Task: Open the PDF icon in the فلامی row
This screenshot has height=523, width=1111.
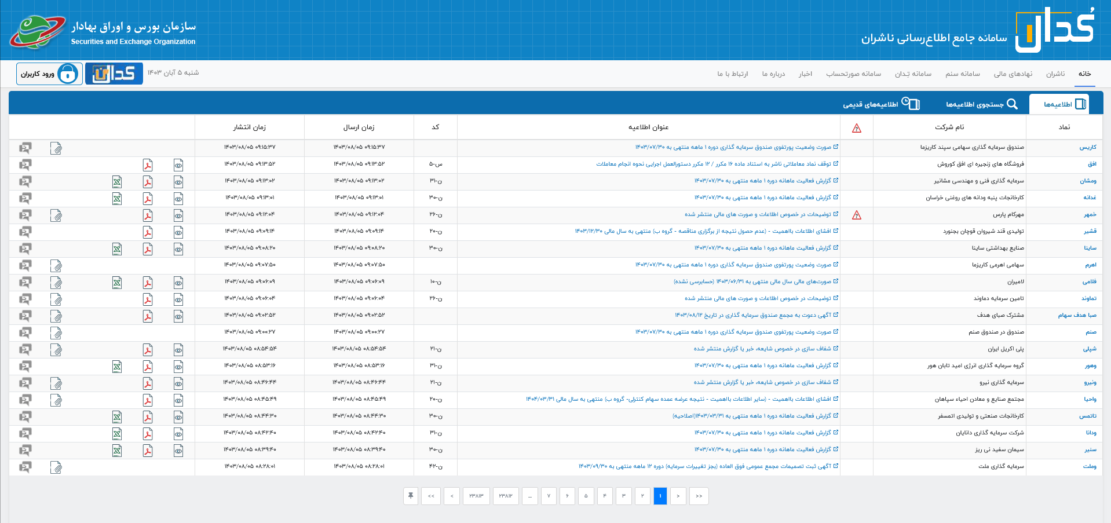Action: 148,283
